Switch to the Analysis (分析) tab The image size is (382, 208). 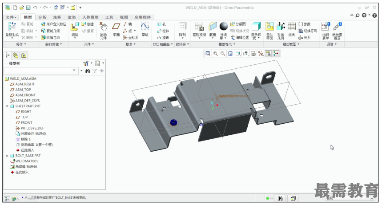42,17
